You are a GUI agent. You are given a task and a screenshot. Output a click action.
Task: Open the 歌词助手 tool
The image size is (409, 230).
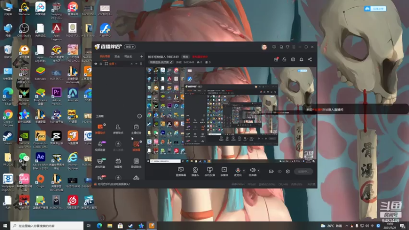point(136,163)
